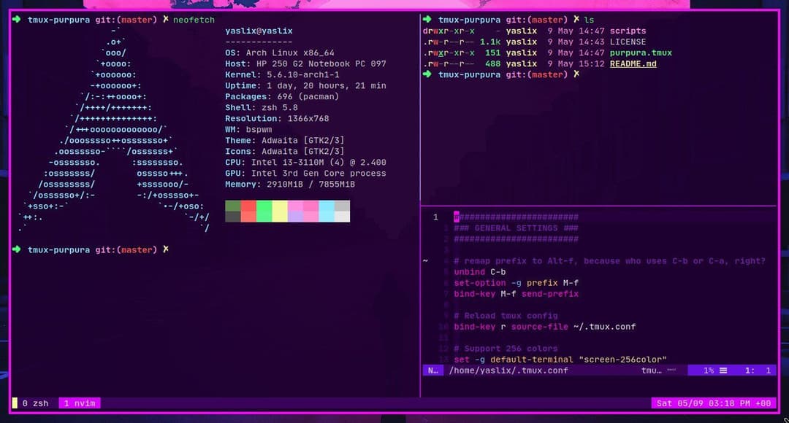Click the set -g default-terminal line
Screen dimensions: 789x423
pyautogui.click(x=560, y=360)
